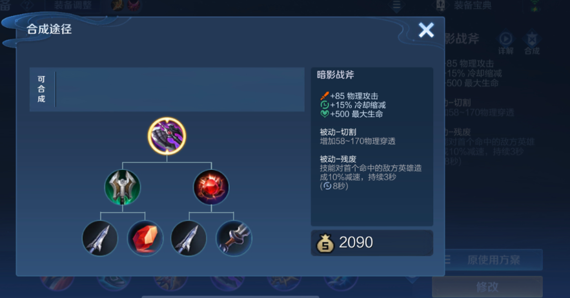Select the red orb component item
Viewport: 570px width, 298px height.
click(211, 187)
